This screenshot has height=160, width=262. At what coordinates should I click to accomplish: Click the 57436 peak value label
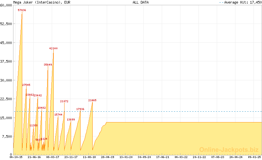pyautogui.click(x=22, y=10)
